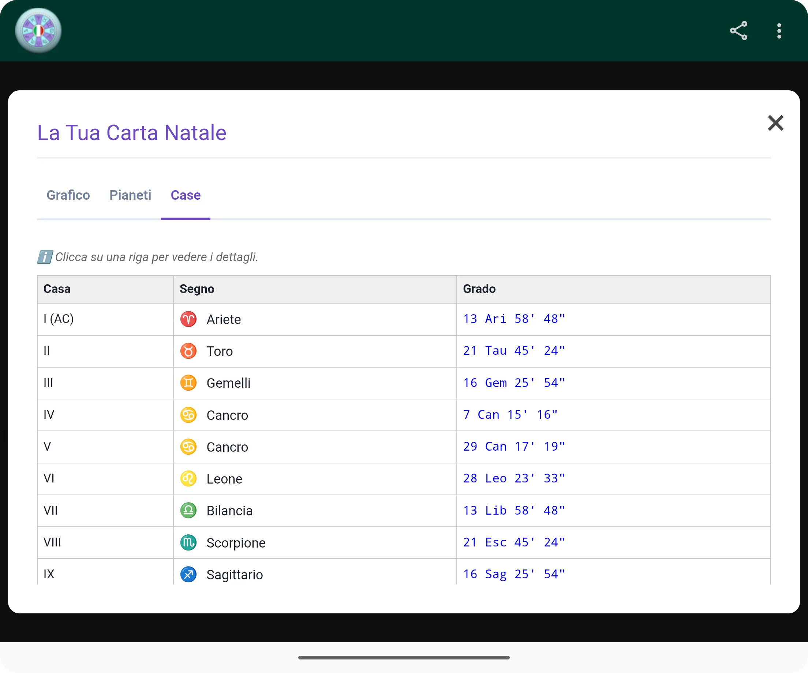Select house VI cell
The image size is (808, 673).
(105, 479)
